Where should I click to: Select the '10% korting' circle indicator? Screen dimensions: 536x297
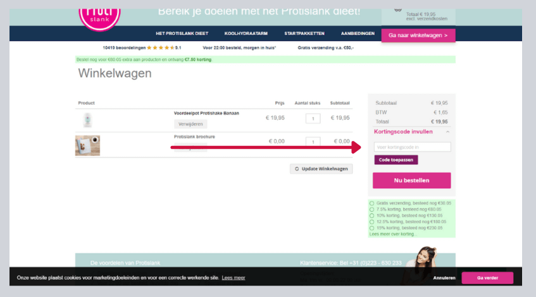[371, 215]
